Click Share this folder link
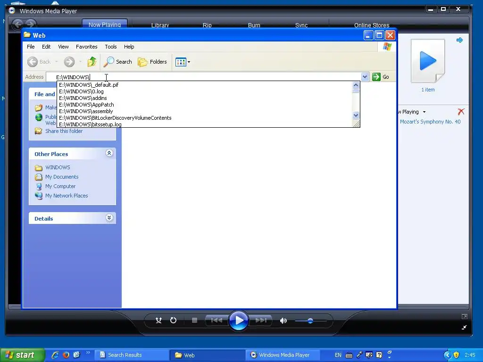This screenshot has width=483, height=362. (64, 131)
